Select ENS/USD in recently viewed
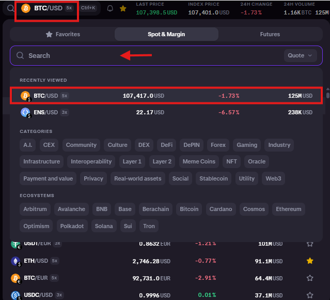Screen dimensions: 330x300 (166, 112)
